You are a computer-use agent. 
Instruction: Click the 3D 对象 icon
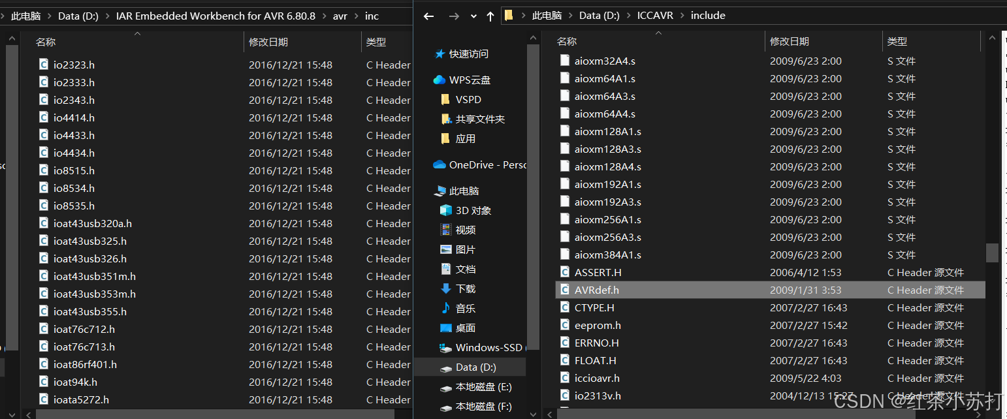pyautogui.click(x=446, y=211)
